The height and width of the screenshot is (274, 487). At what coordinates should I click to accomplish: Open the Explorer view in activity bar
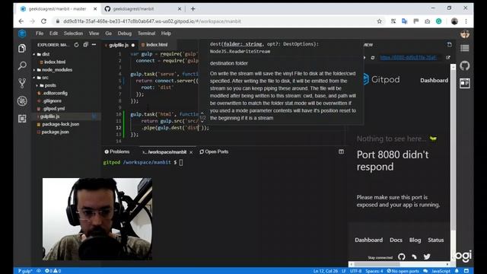22,48
